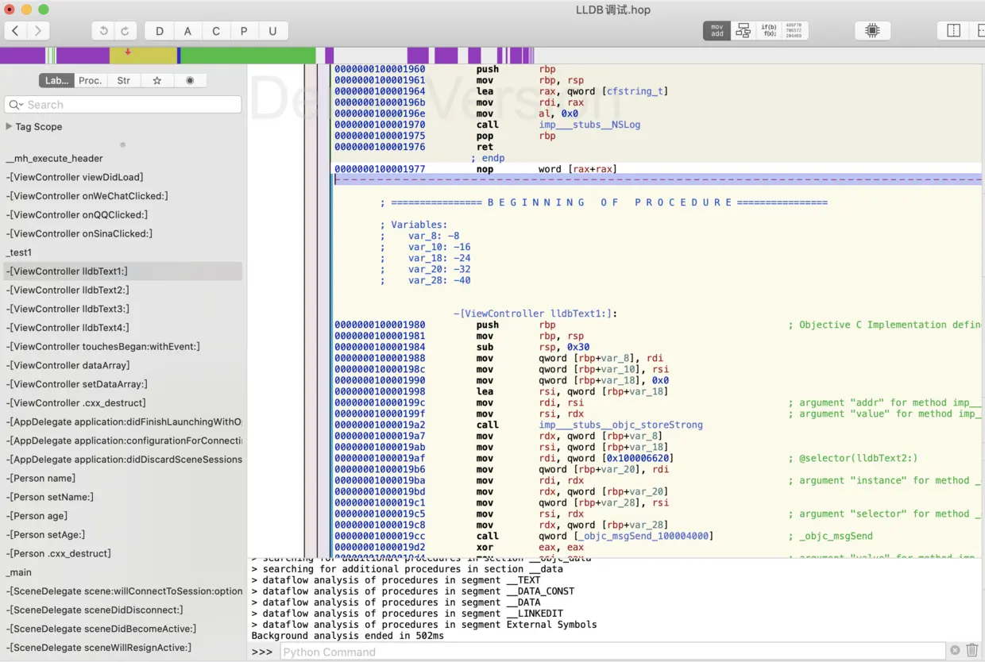Click the split editor icon on the right
This screenshot has height=662, width=985.
point(952,29)
